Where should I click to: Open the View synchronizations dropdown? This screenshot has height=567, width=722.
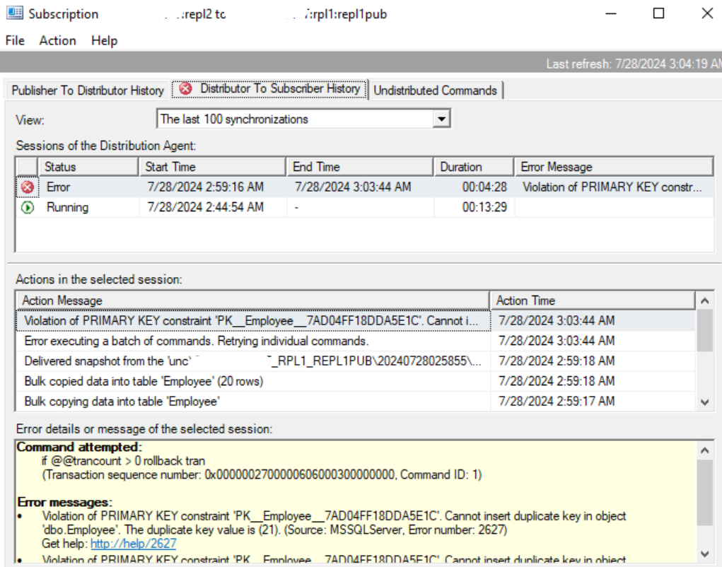coord(442,119)
